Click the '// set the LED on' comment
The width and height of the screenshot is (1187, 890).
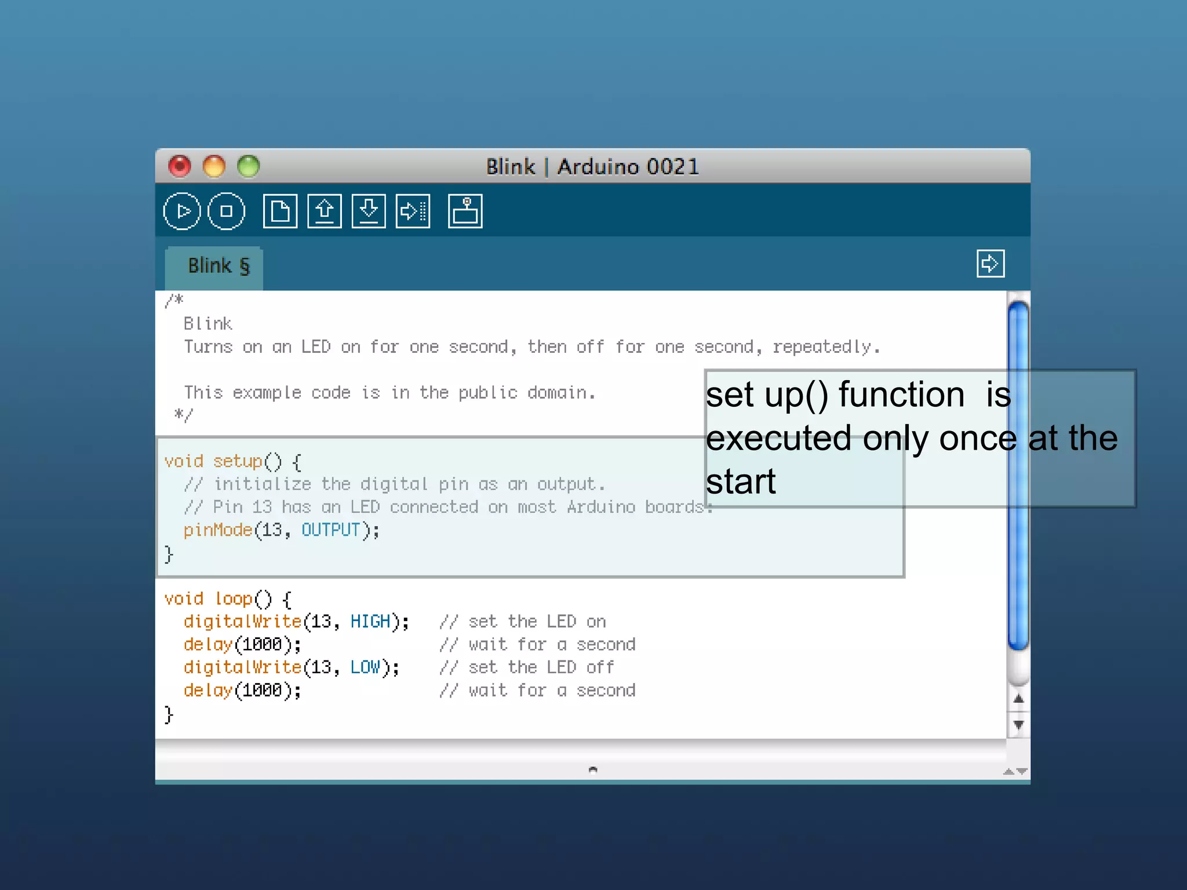point(523,622)
